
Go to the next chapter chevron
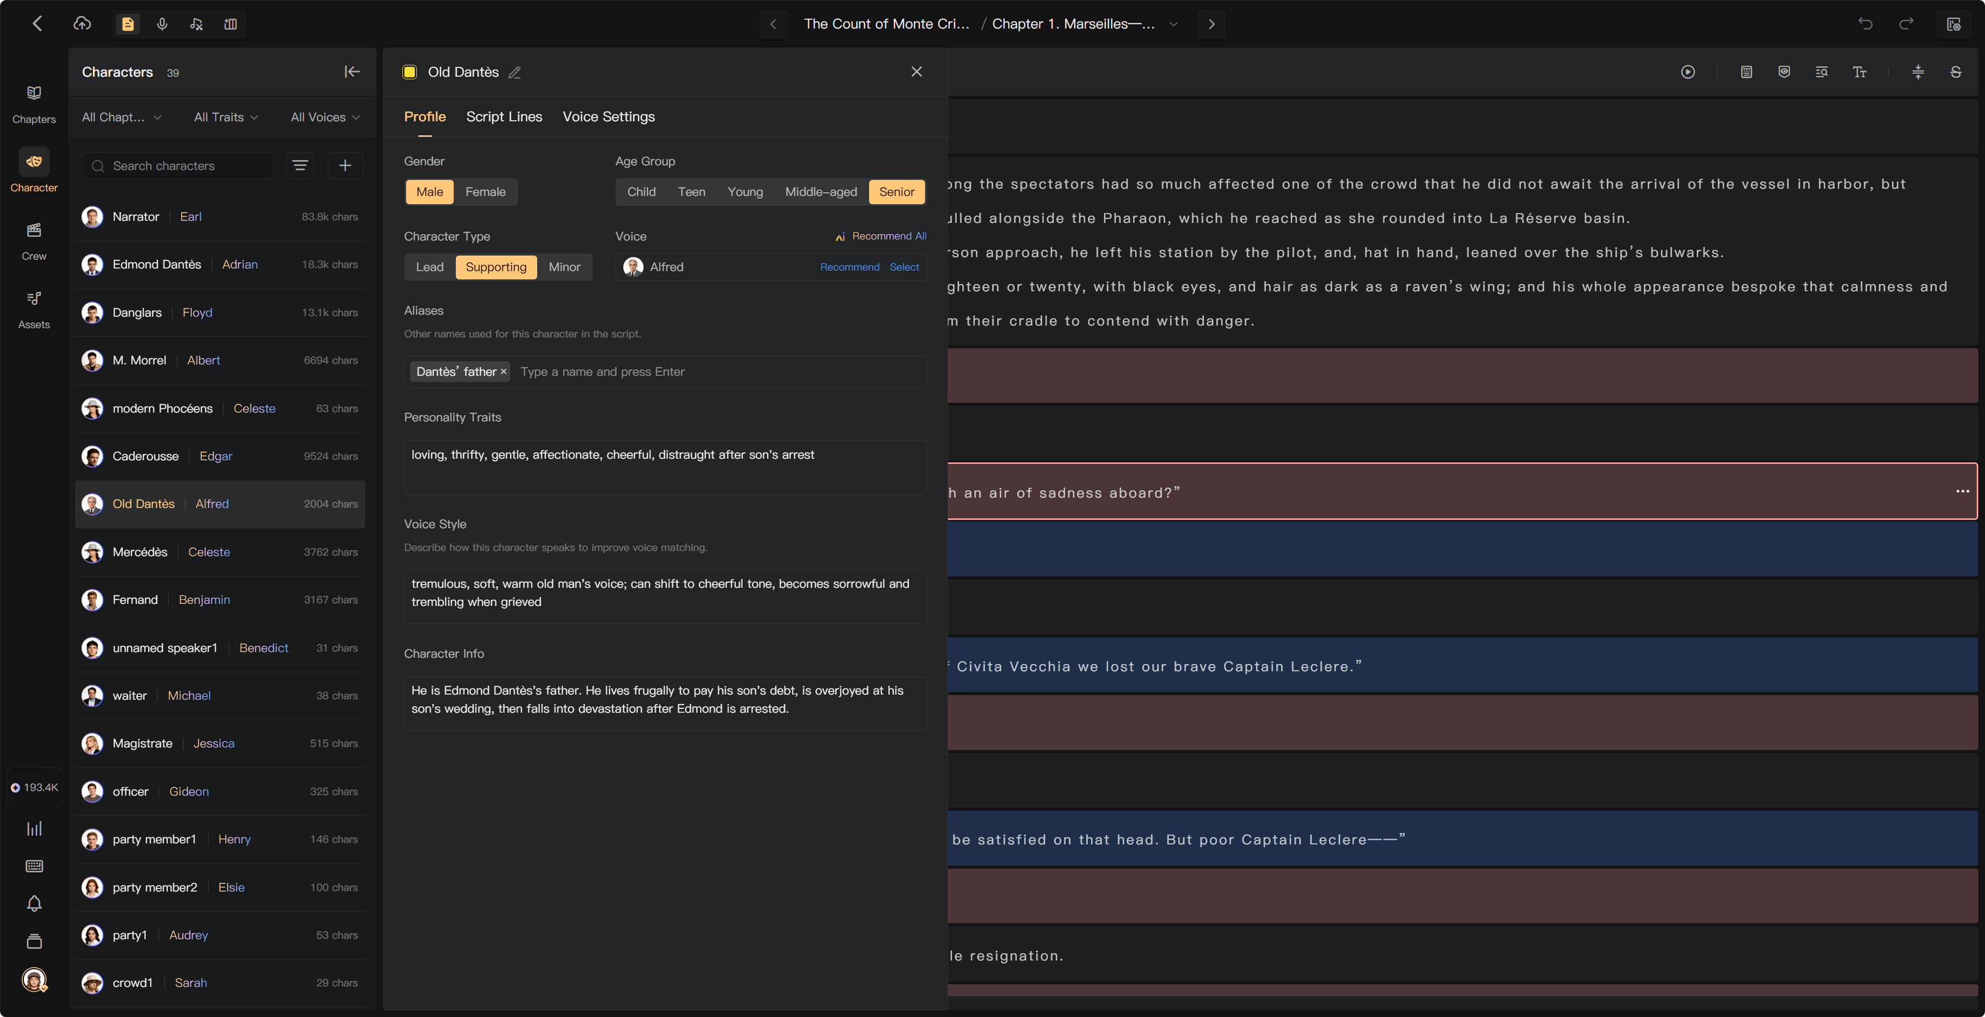pyautogui.click(x=1211, y=24)
